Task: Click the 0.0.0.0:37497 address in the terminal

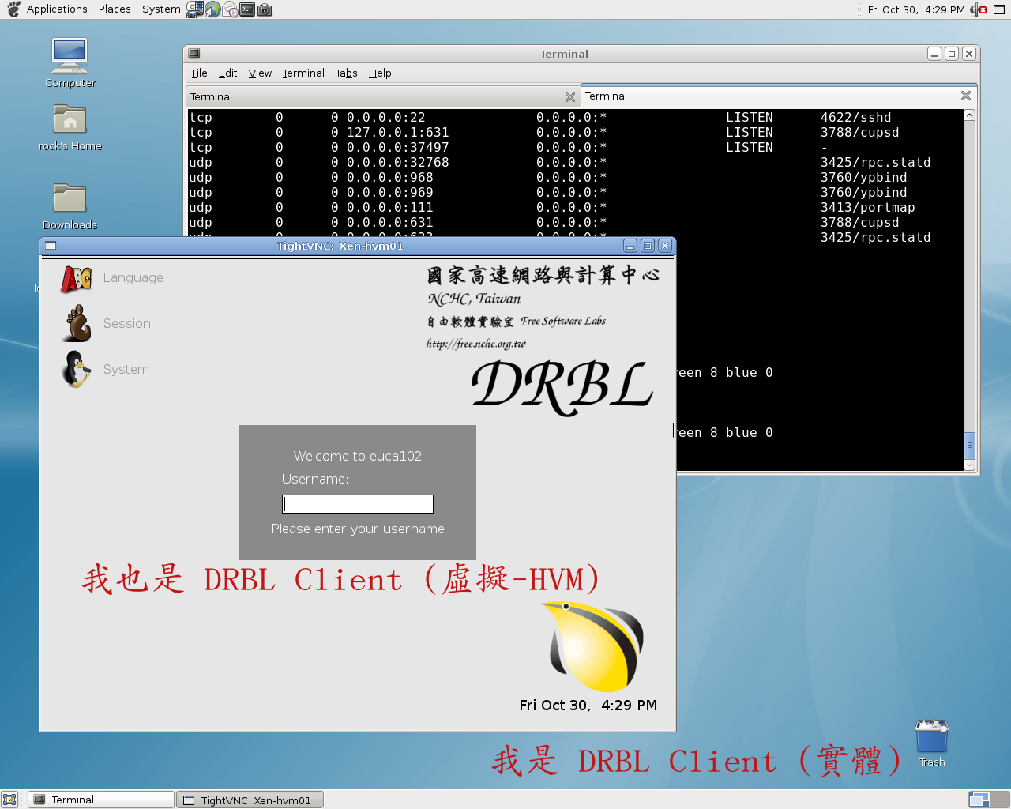Action: (397, 148)
